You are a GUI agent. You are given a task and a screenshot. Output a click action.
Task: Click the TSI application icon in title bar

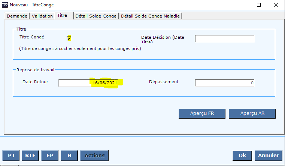(x=5, y=5)
